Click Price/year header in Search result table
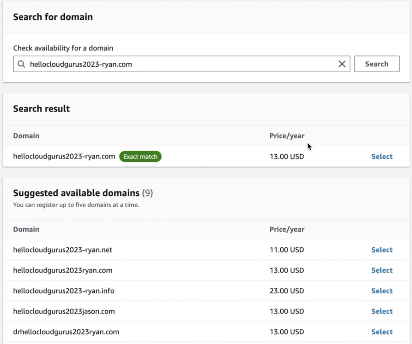The width and height of the screenshot is (412, 344). coord(287,136)
